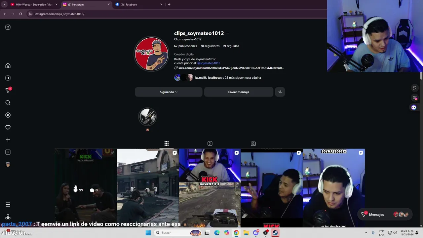The image size is (423, 238).
Task: Open the Mensajes floating chat button
Action: pyautogui.click(x=385, y=215)
